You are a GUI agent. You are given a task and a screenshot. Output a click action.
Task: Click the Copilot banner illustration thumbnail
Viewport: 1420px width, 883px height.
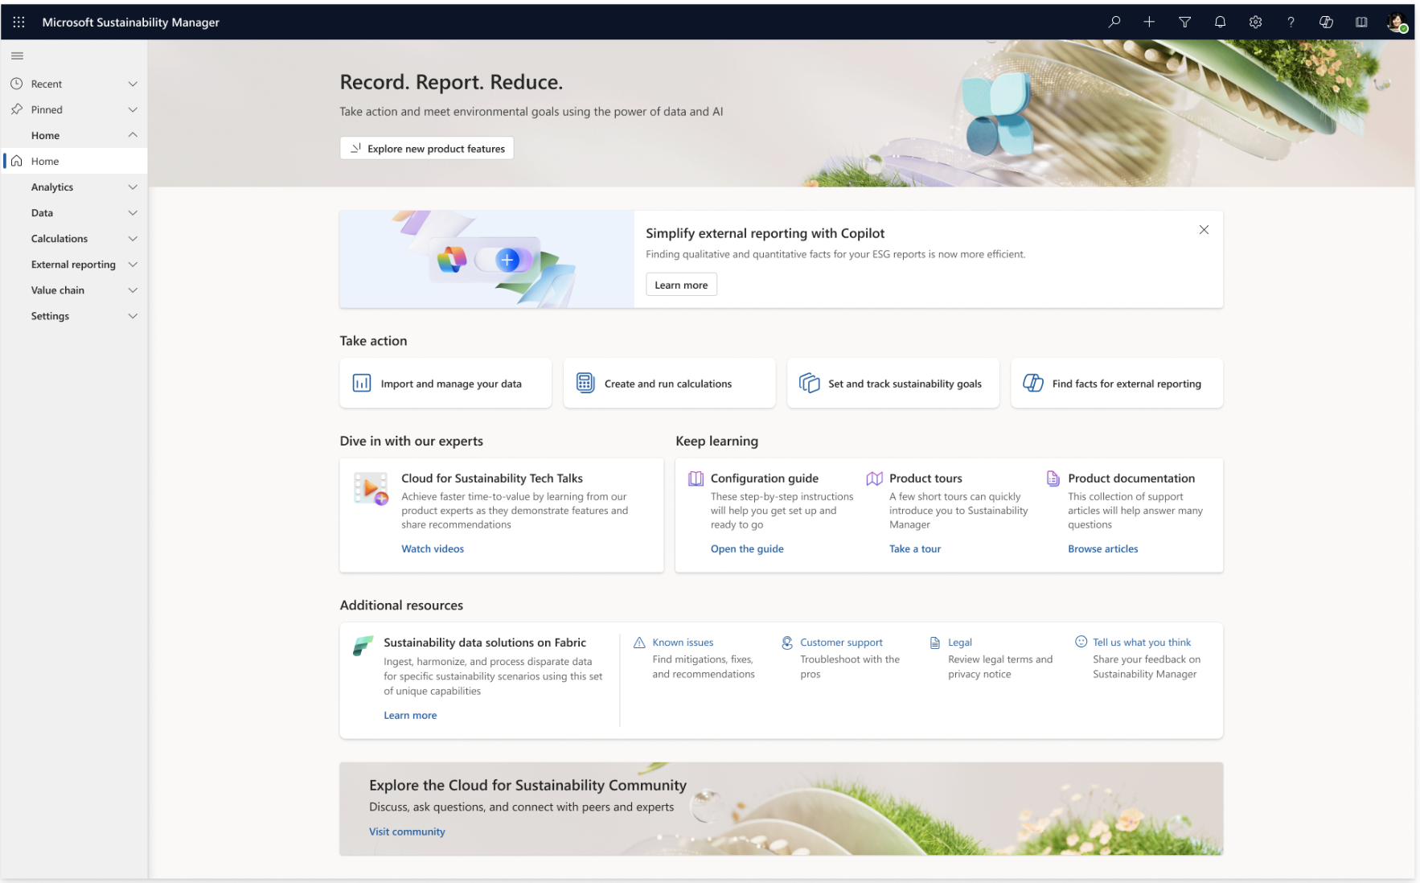(486, 259)
